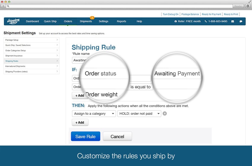
Task: Click the browser downloads icon
Action: (x=248, y=6)
